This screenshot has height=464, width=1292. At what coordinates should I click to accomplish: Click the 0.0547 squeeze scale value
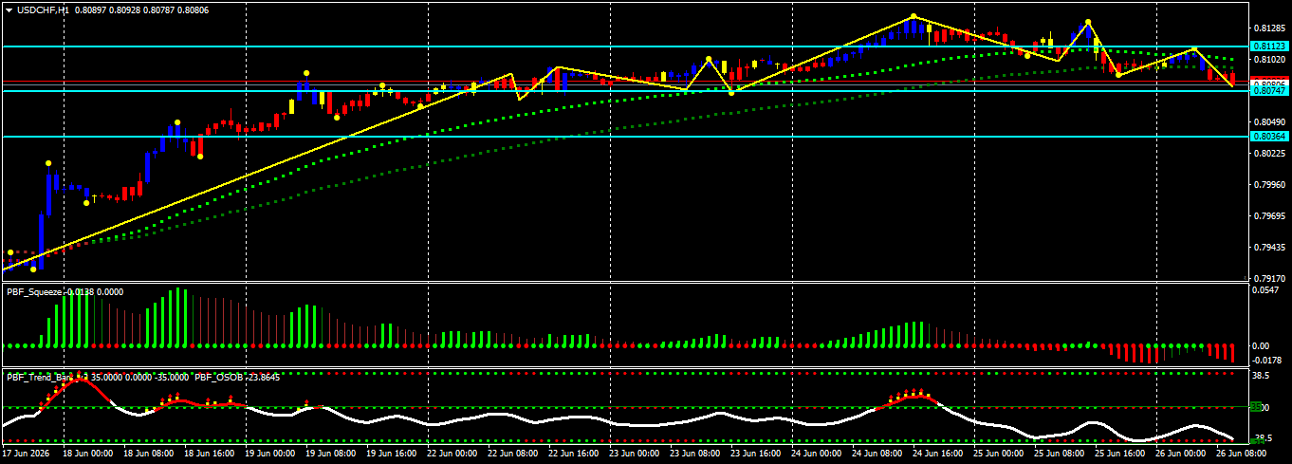pyautogui.click(x=1267, y=292)
